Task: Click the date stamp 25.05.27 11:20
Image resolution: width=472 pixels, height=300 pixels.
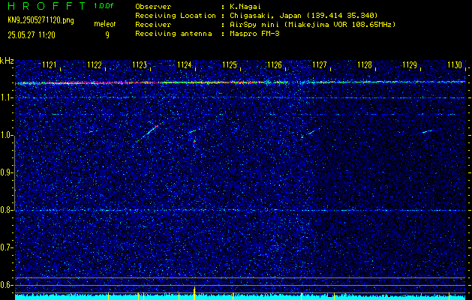Action: pos(32,35)
